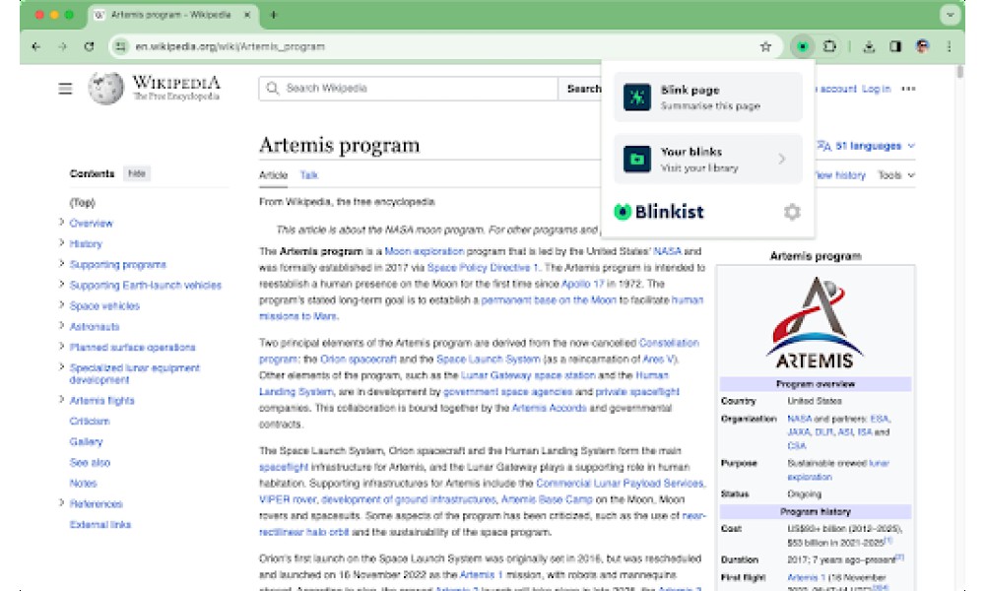Follow the Apollo 17 link

click(x=582, y=284)
